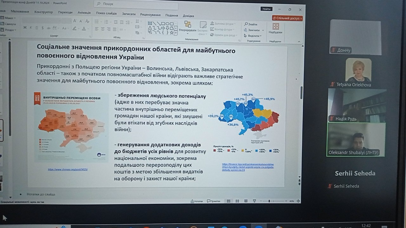Select the star shape in gallery
This screenshot has width=406, height=228.
click(172, 32)
